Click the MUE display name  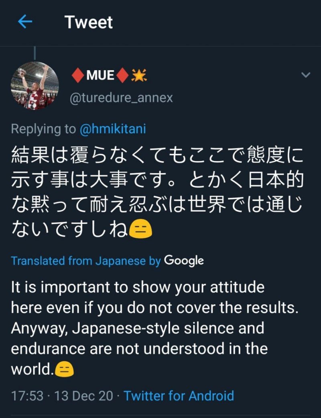tap(100, 75)
